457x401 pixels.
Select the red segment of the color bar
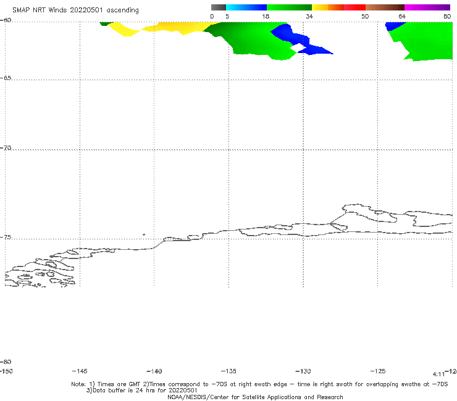[354, 7]
